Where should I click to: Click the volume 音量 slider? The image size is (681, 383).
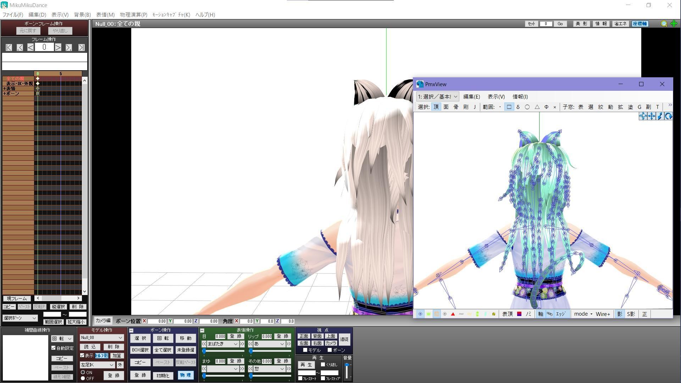click(x=347, y=371)
